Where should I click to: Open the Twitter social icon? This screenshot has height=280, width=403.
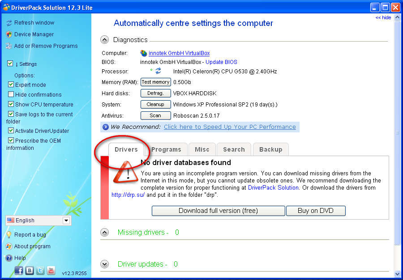40,270
